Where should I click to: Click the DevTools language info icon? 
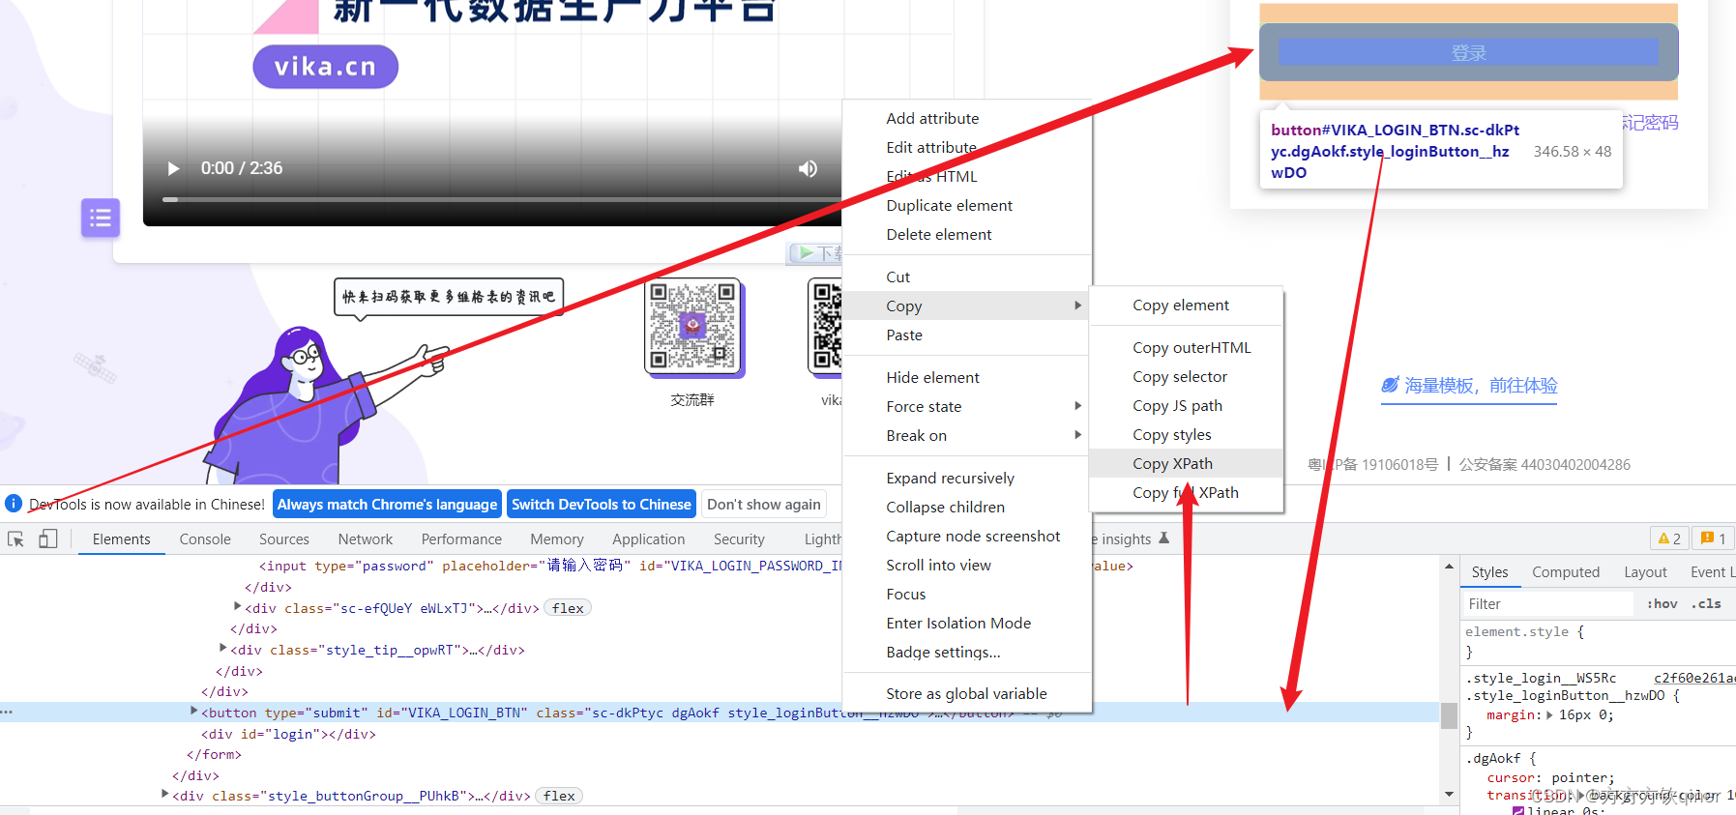[x=14, y=504]
